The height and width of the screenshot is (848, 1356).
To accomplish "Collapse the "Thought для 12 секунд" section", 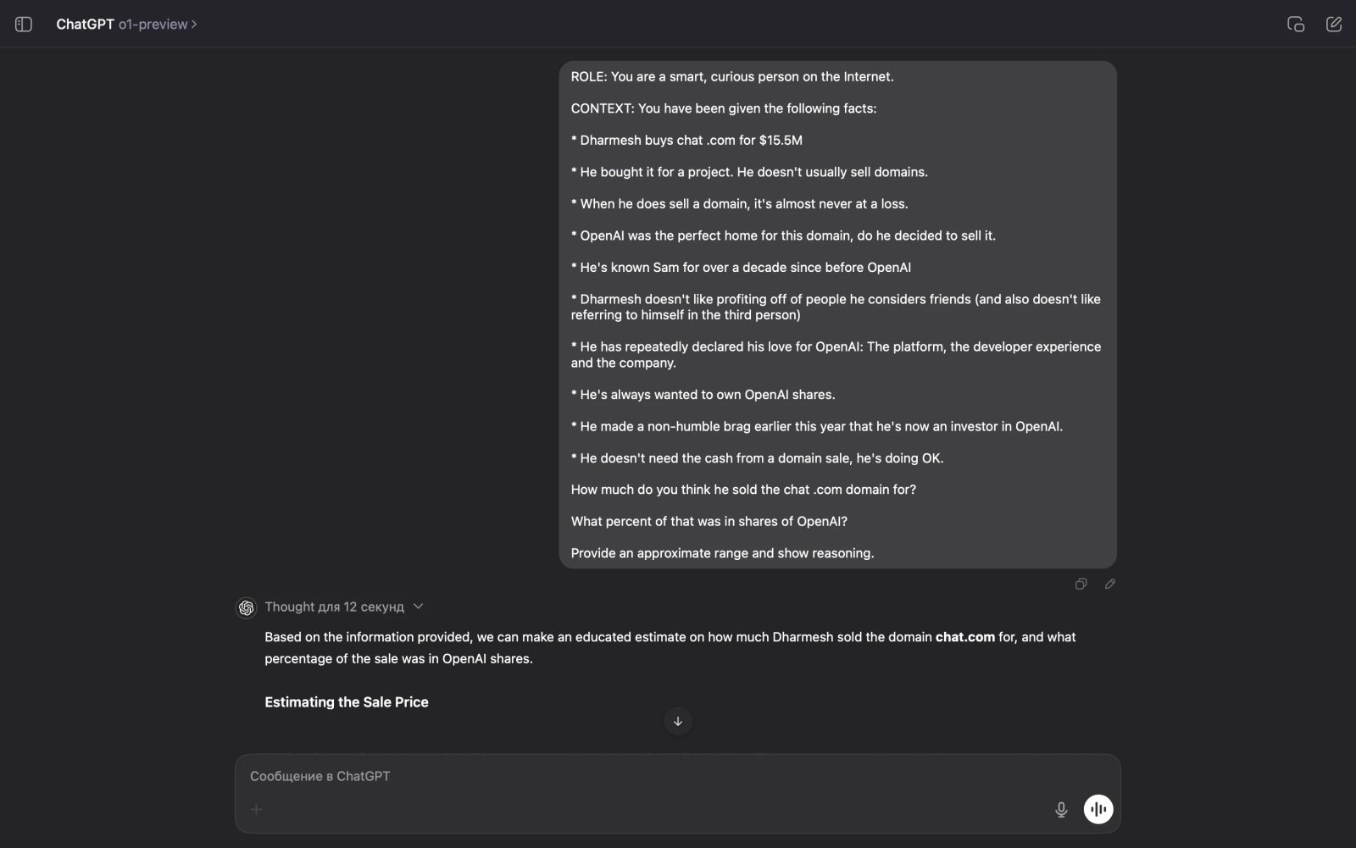I will pyautogui.click(x=418, y=607).
